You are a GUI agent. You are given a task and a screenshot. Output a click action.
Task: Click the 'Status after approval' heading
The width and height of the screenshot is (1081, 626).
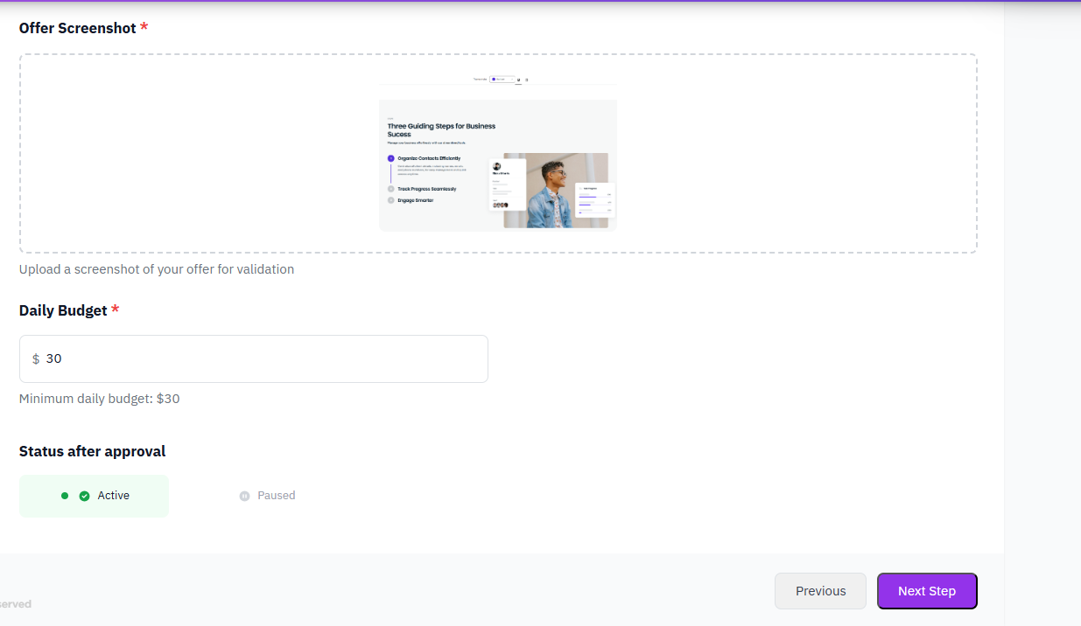point(92,451)
